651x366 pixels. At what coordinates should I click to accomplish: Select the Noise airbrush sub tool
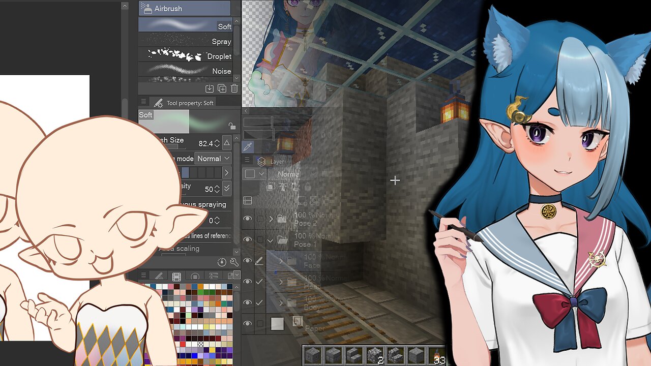point(185,70)
